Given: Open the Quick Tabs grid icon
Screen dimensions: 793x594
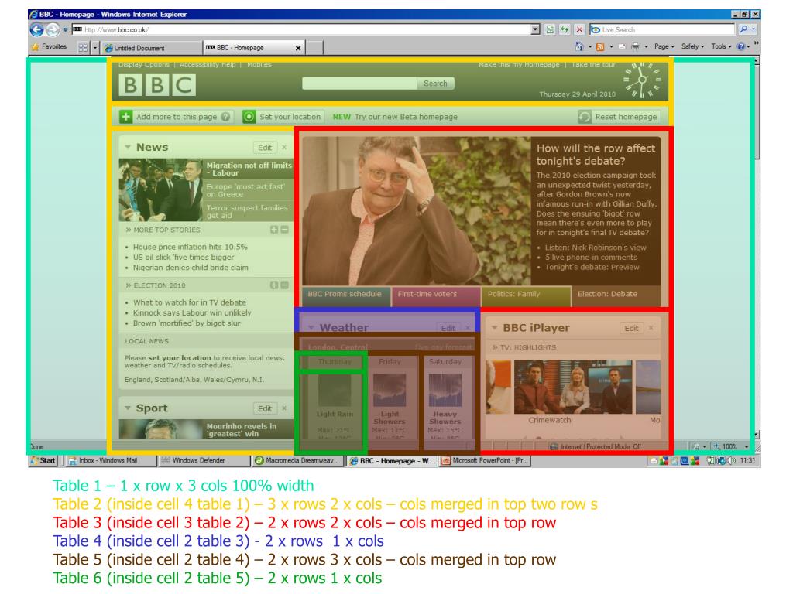Looking at the screenshot, I should [x=83, y=47].
